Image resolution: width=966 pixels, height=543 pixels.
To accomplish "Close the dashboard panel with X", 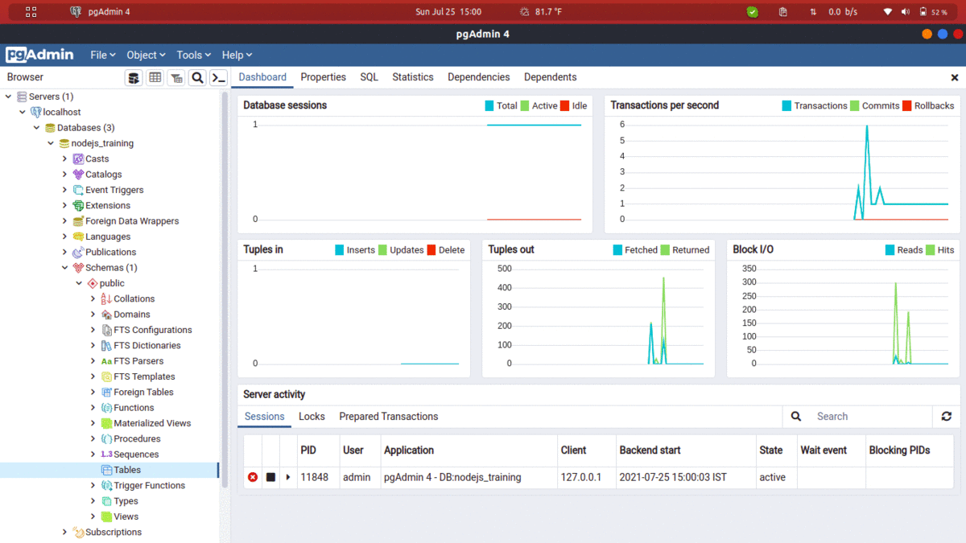I will [955, 78].
